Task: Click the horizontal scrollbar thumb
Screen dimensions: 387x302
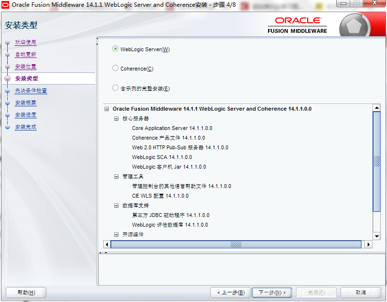Action: point(236,244)
